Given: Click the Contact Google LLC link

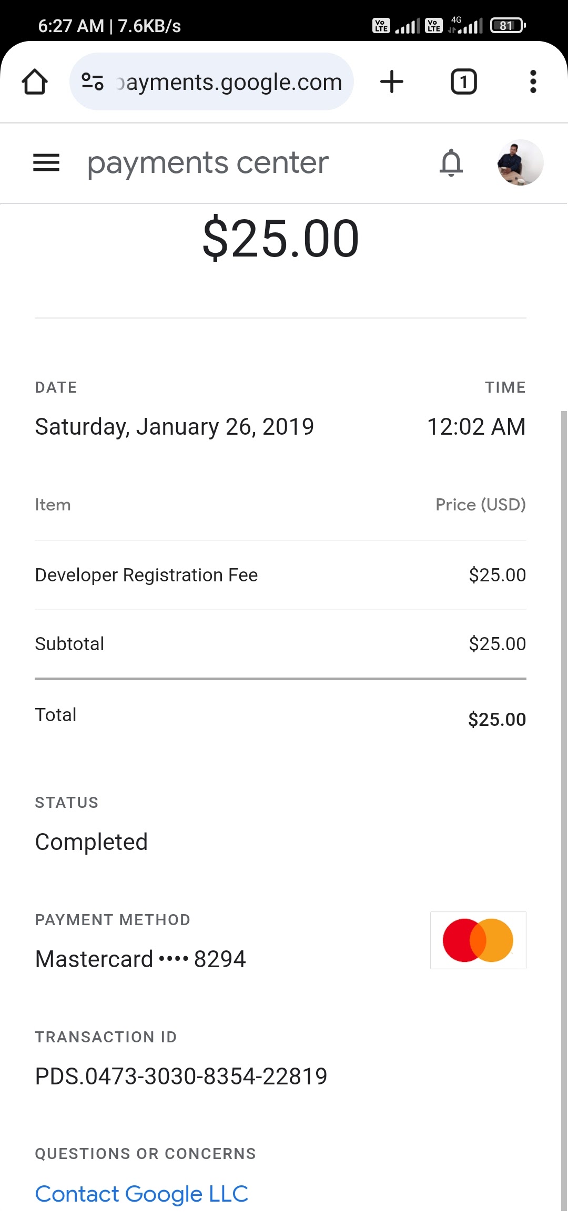Looking at the screenshot, I should tap(141, 1194).
